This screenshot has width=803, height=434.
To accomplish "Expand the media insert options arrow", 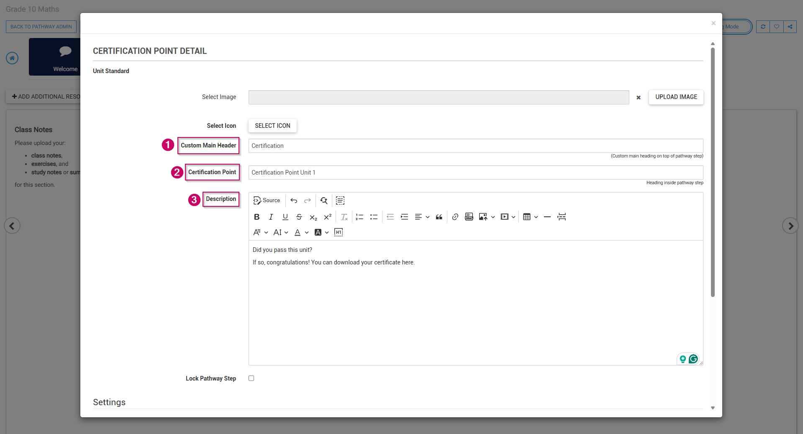I will [x=513, y=217].
